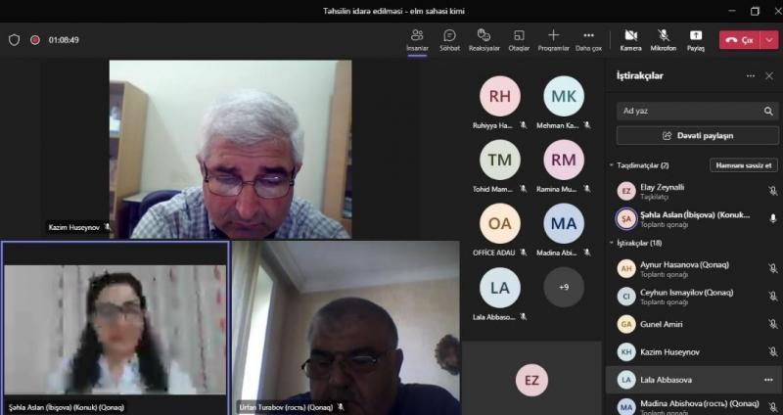Viewport: 783px width, 415px height.
Task: Click EZ avatar beside Elay Zeynalli
Action: tap(626, 191)
